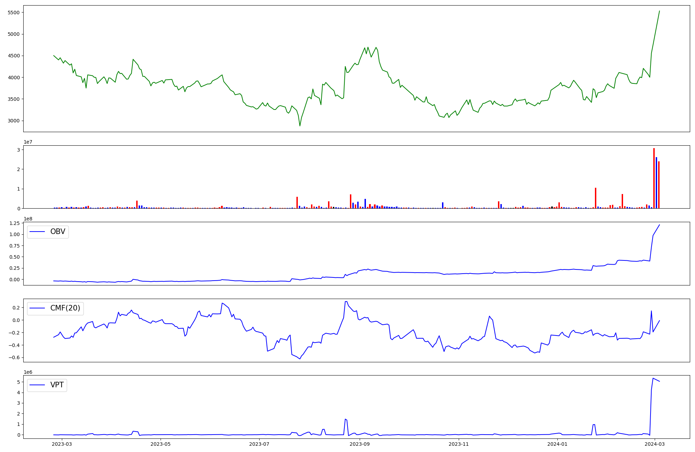Screen dimensions: 695x452
Task: Click the 1e7 exponent above volume chart
Action: pos(28,142)
